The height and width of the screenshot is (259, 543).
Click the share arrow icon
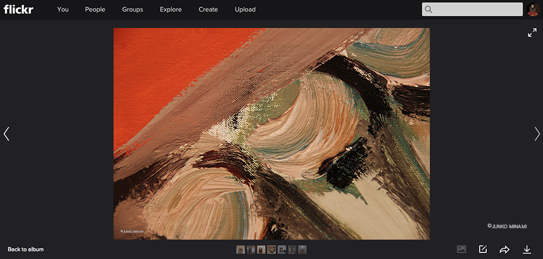click(504, 249)
